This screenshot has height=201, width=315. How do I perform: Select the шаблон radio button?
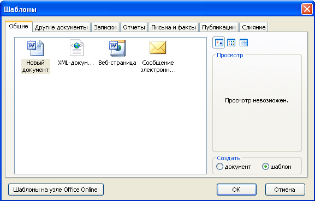(277, 167)
